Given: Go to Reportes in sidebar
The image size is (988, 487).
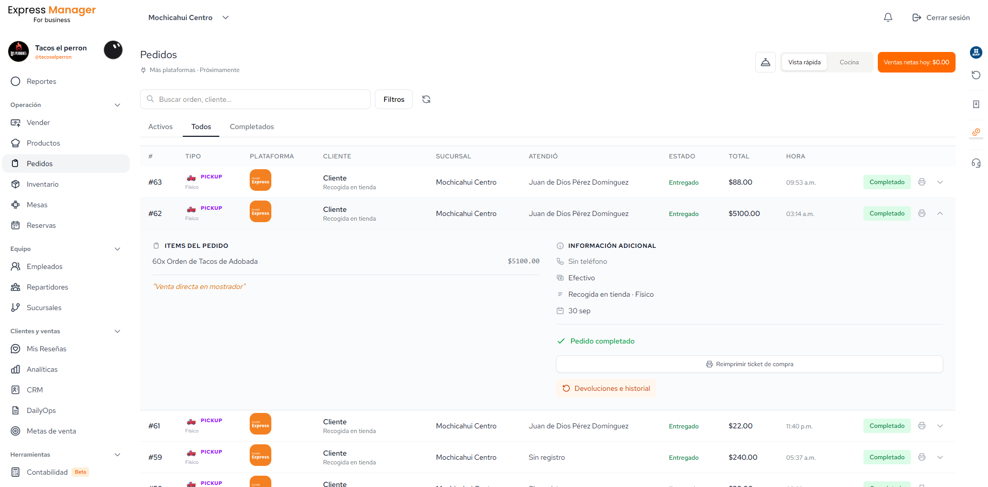Looking at the screenshot, I should [x=66, y=81].
